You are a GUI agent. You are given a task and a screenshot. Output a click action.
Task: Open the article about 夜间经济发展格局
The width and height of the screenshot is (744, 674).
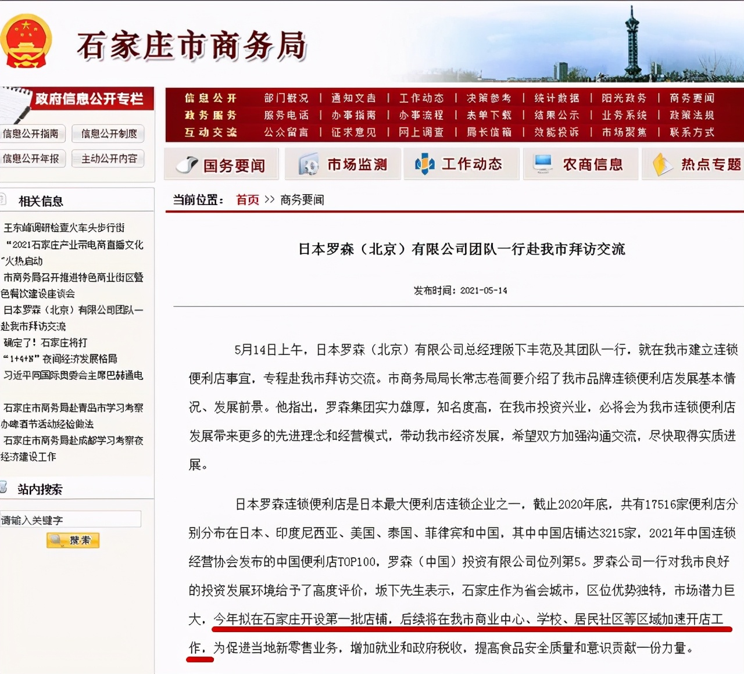[61, 359]
